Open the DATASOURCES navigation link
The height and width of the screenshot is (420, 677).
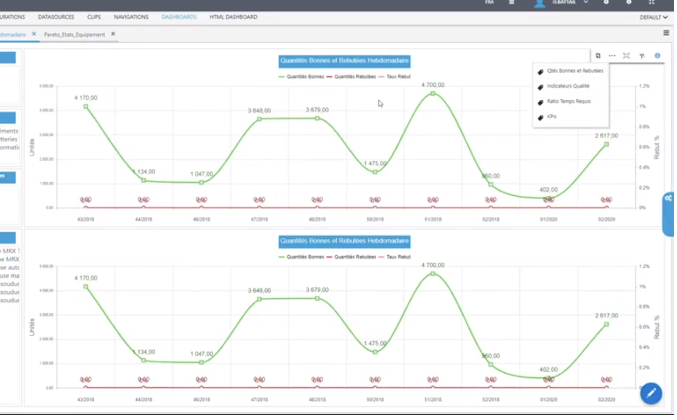pos(56,17)
